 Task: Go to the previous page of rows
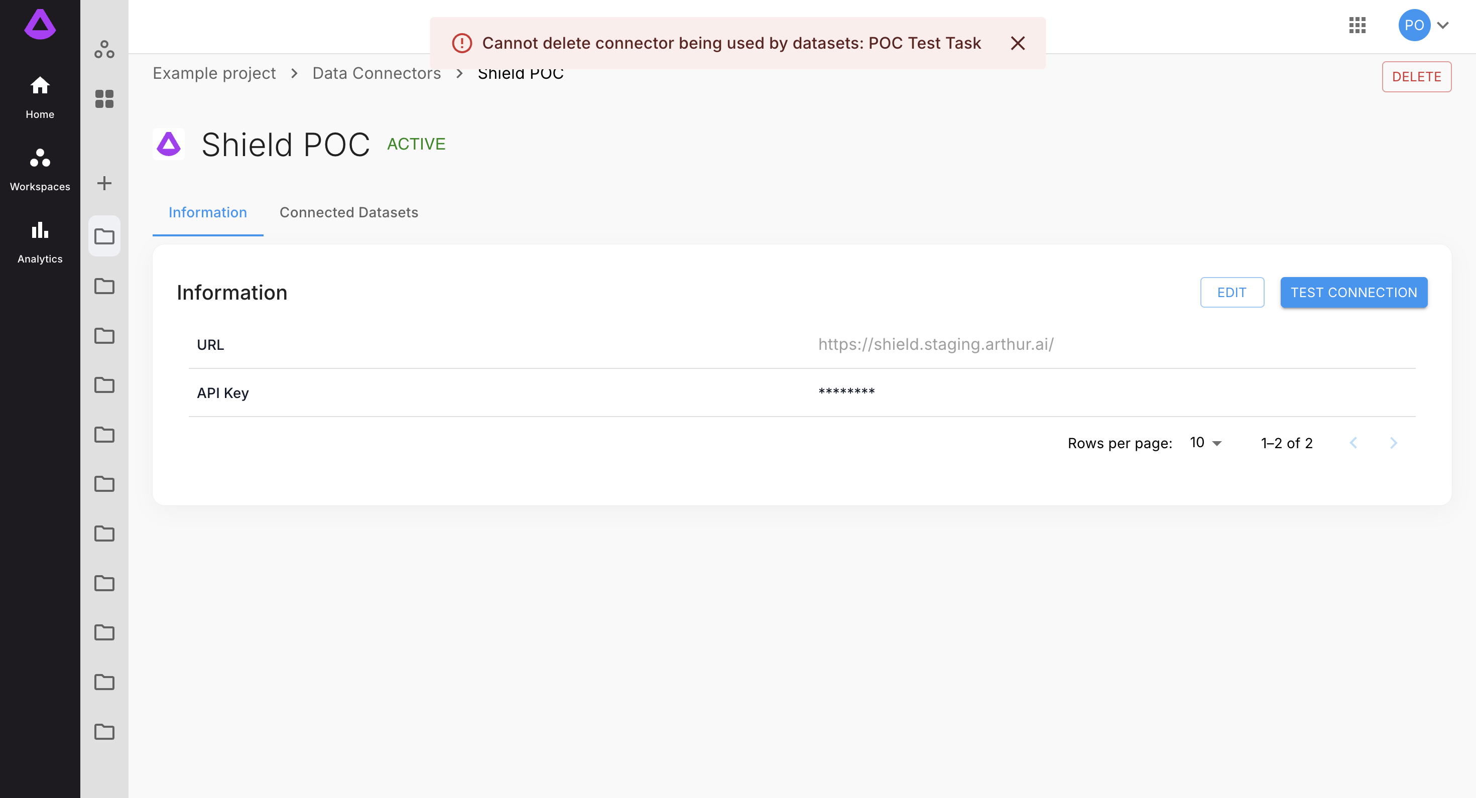[x=1354, y=443]
